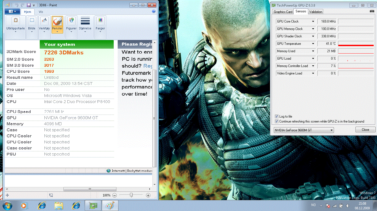Show hidden tray icons arrow
377x211 pixels.
[321, 206]
